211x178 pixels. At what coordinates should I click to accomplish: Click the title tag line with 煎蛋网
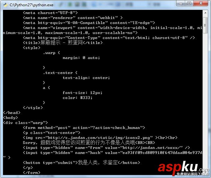tap(63, 43)
